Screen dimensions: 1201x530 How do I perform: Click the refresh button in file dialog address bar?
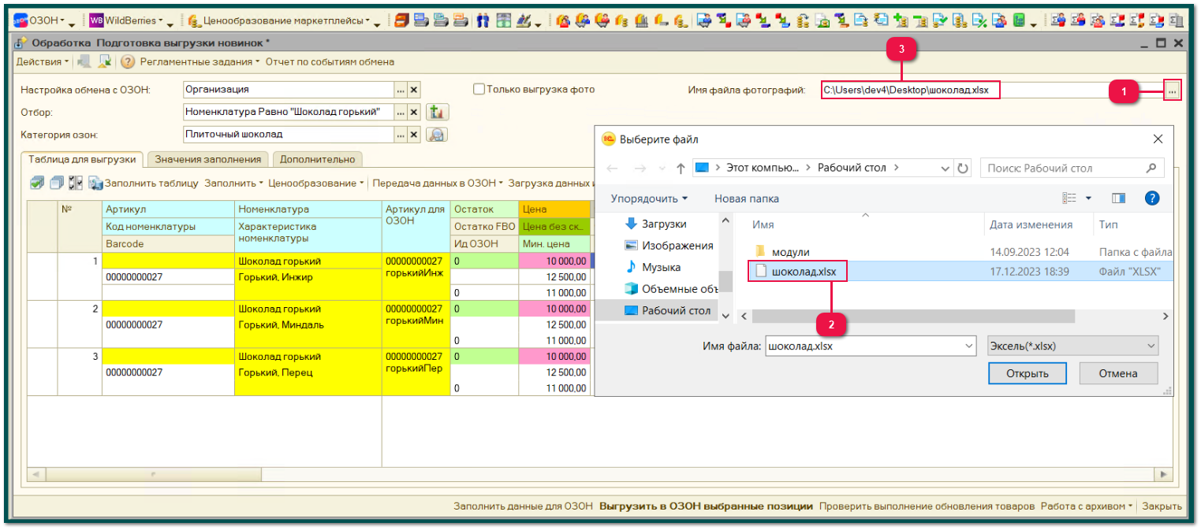(x=963, y=168)
